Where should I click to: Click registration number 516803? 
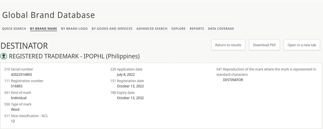(x=17, y=86)
